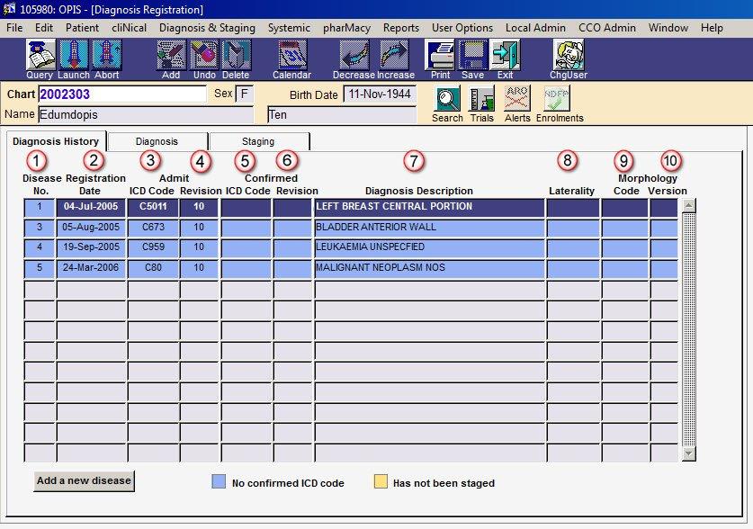Click Laterality cell for C5011 row

click(573, 207)
